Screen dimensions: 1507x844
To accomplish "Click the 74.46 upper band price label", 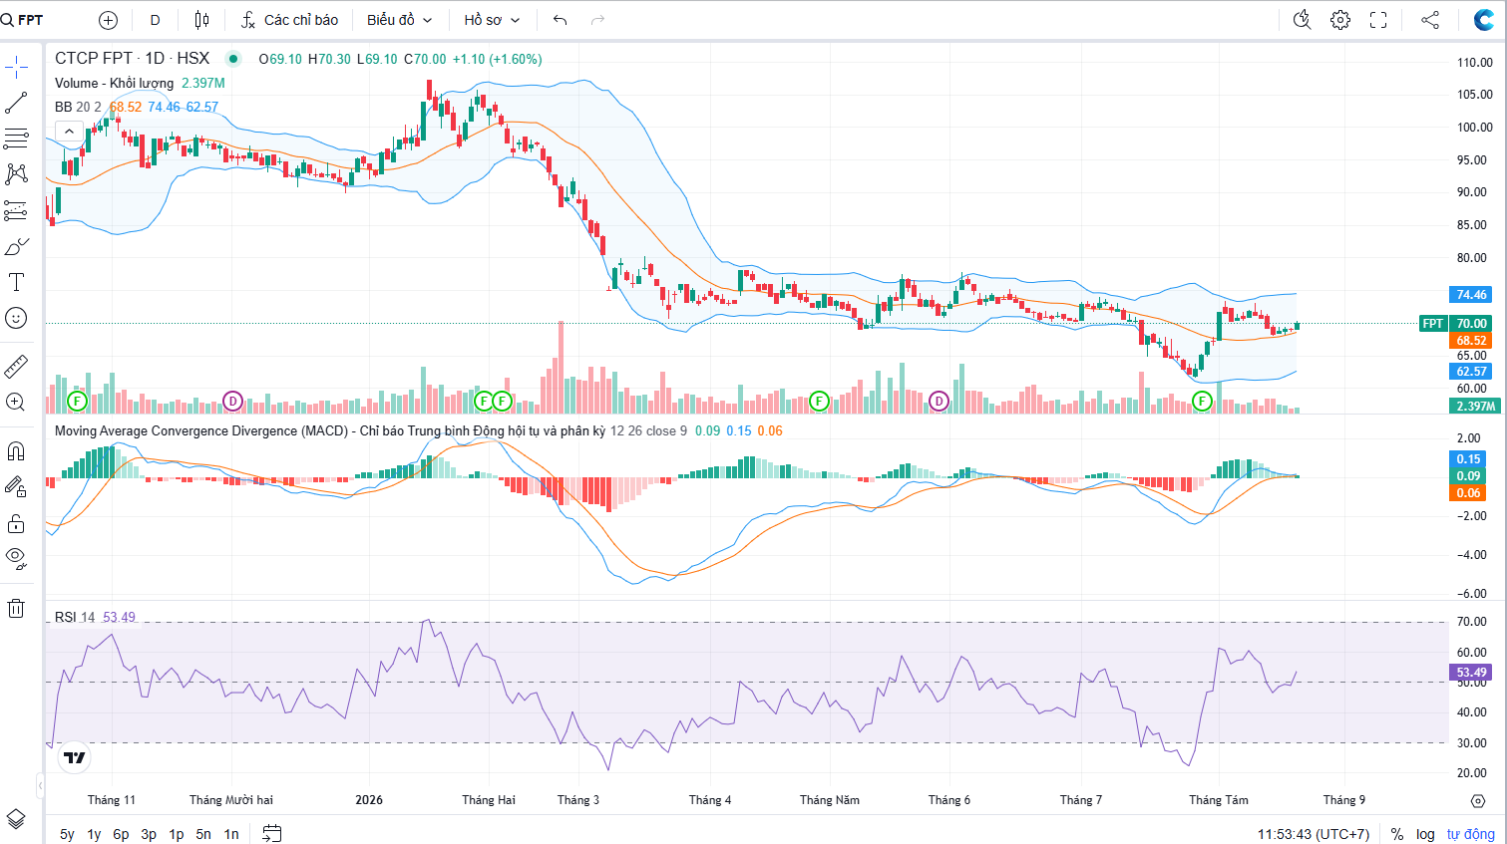I will (1471, 294).
